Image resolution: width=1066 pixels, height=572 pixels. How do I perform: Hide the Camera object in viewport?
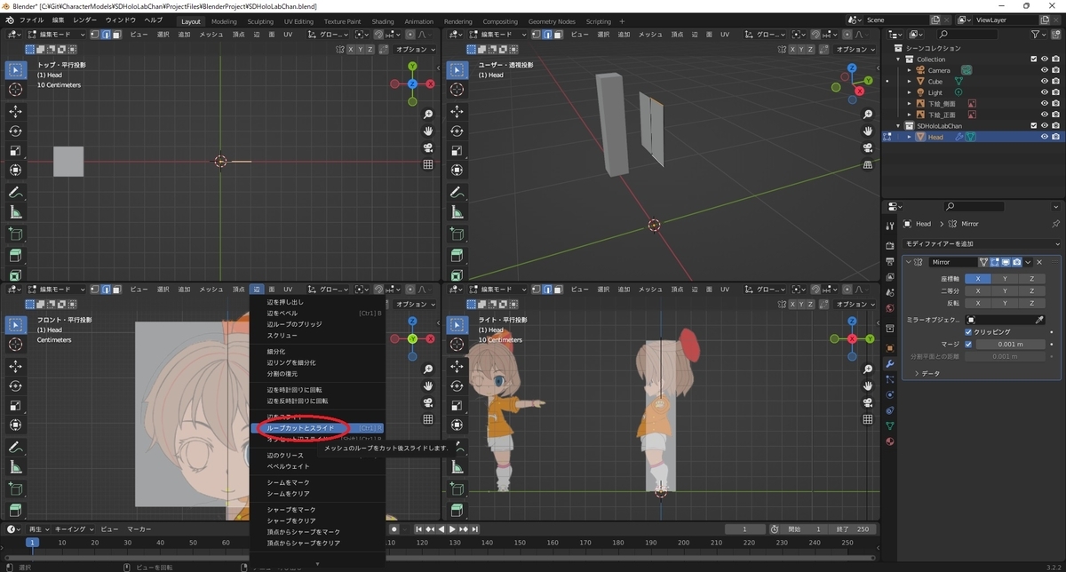[1044, 70]
